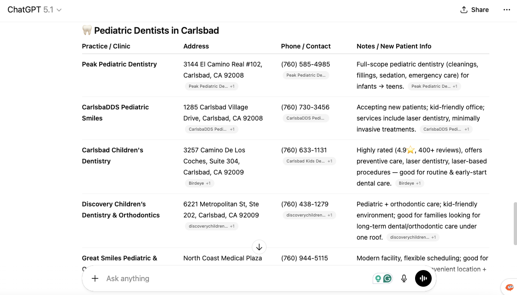
Task: Click the vertical page scrollbar thumb
Action: [x=515, y=223]
